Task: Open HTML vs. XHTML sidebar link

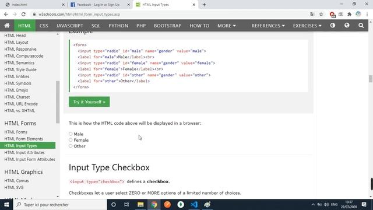Action: (x=19, y=111)
